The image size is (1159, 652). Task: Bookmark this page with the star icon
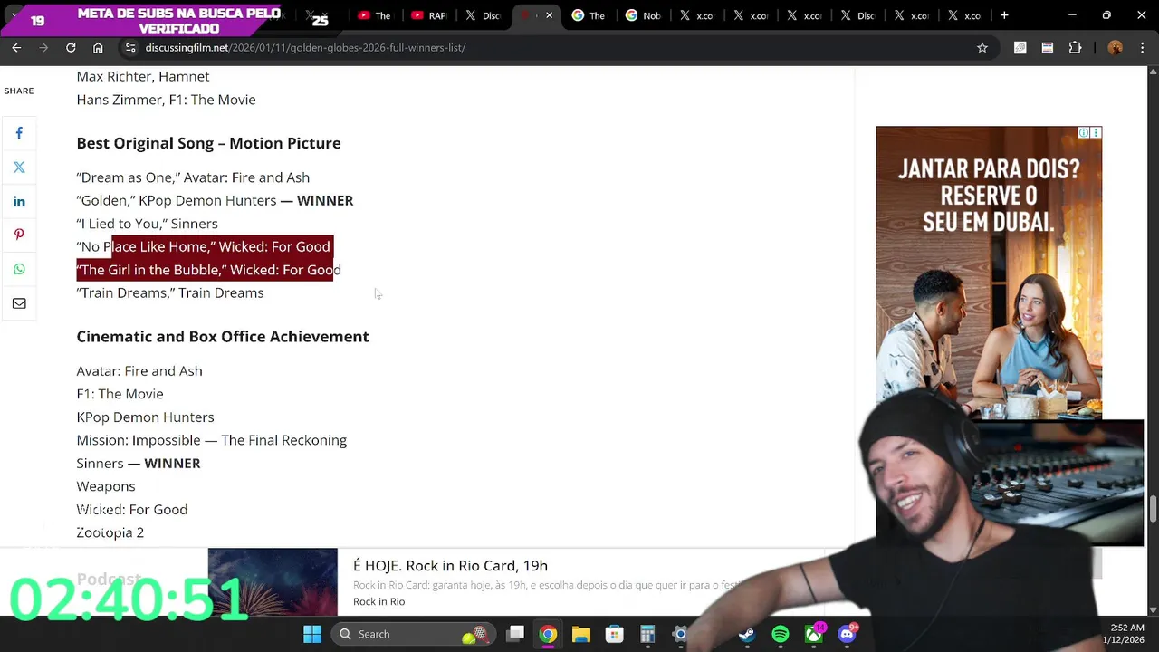pos(982,47)
